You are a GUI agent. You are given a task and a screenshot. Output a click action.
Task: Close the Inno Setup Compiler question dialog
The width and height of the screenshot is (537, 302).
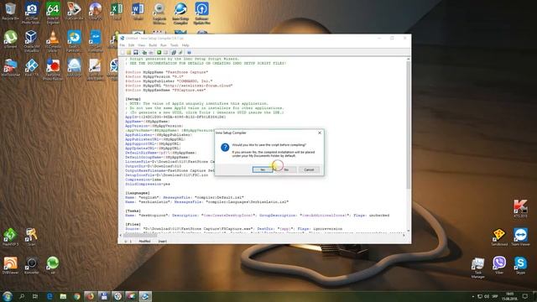click(x=320, y=133)
